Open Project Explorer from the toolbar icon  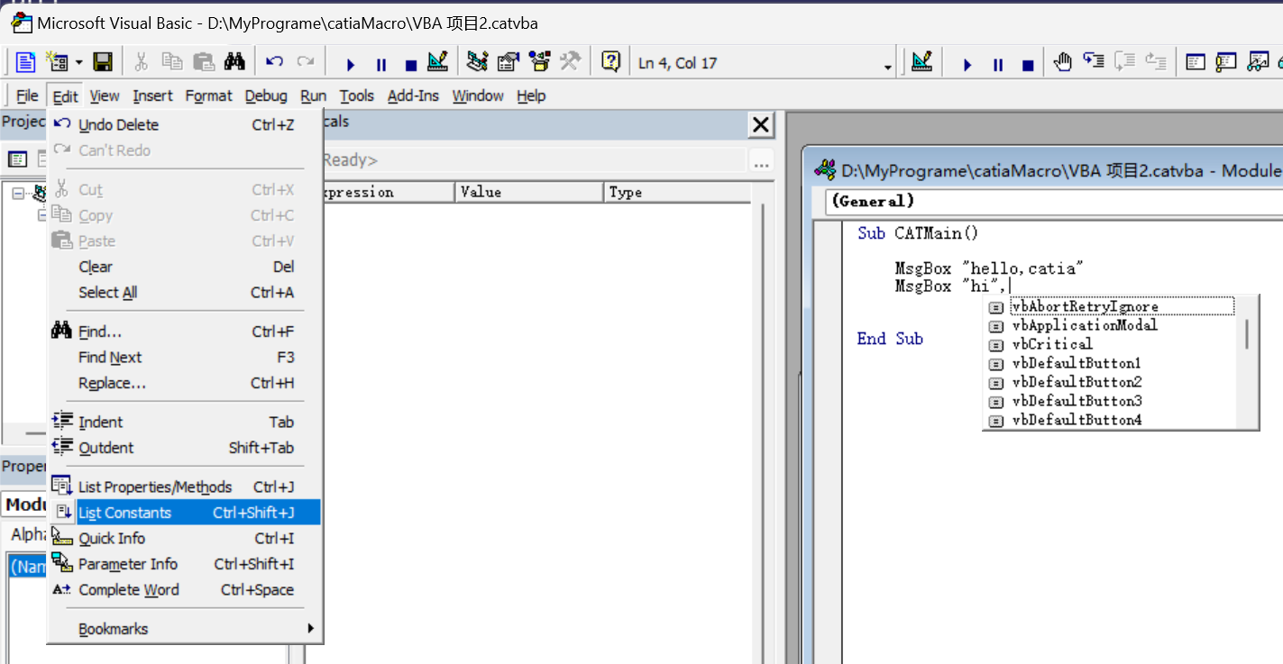point(478,62)
